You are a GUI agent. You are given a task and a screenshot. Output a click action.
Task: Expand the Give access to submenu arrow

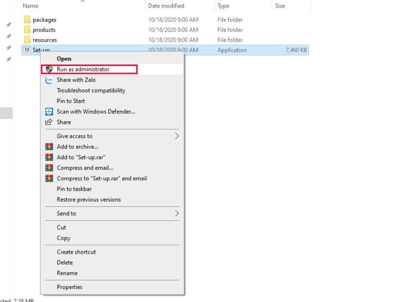[x=177, y=136]
